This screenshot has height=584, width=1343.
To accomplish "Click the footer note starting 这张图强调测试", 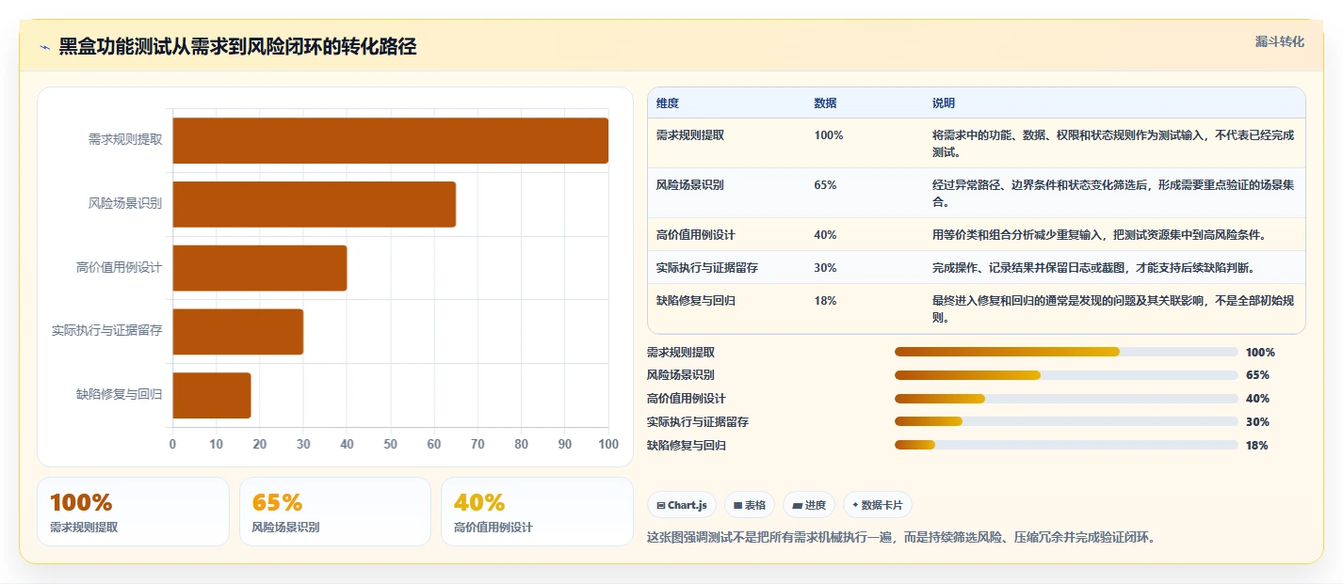I will (901, 537).
